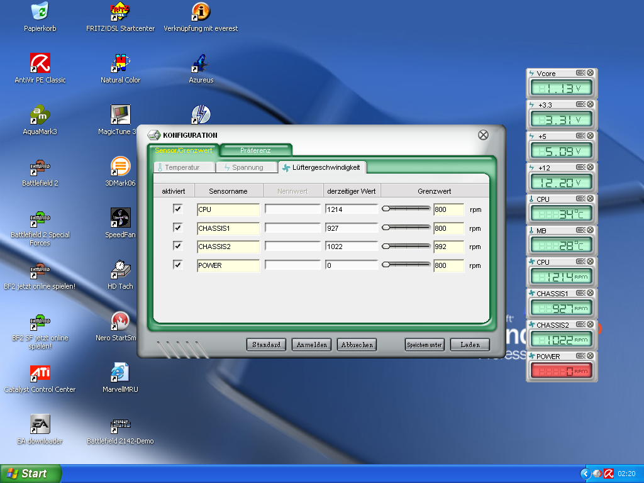Hide the MB temperature panel with its X
This screenshot has width=644, height=483.
pos(590,230)
